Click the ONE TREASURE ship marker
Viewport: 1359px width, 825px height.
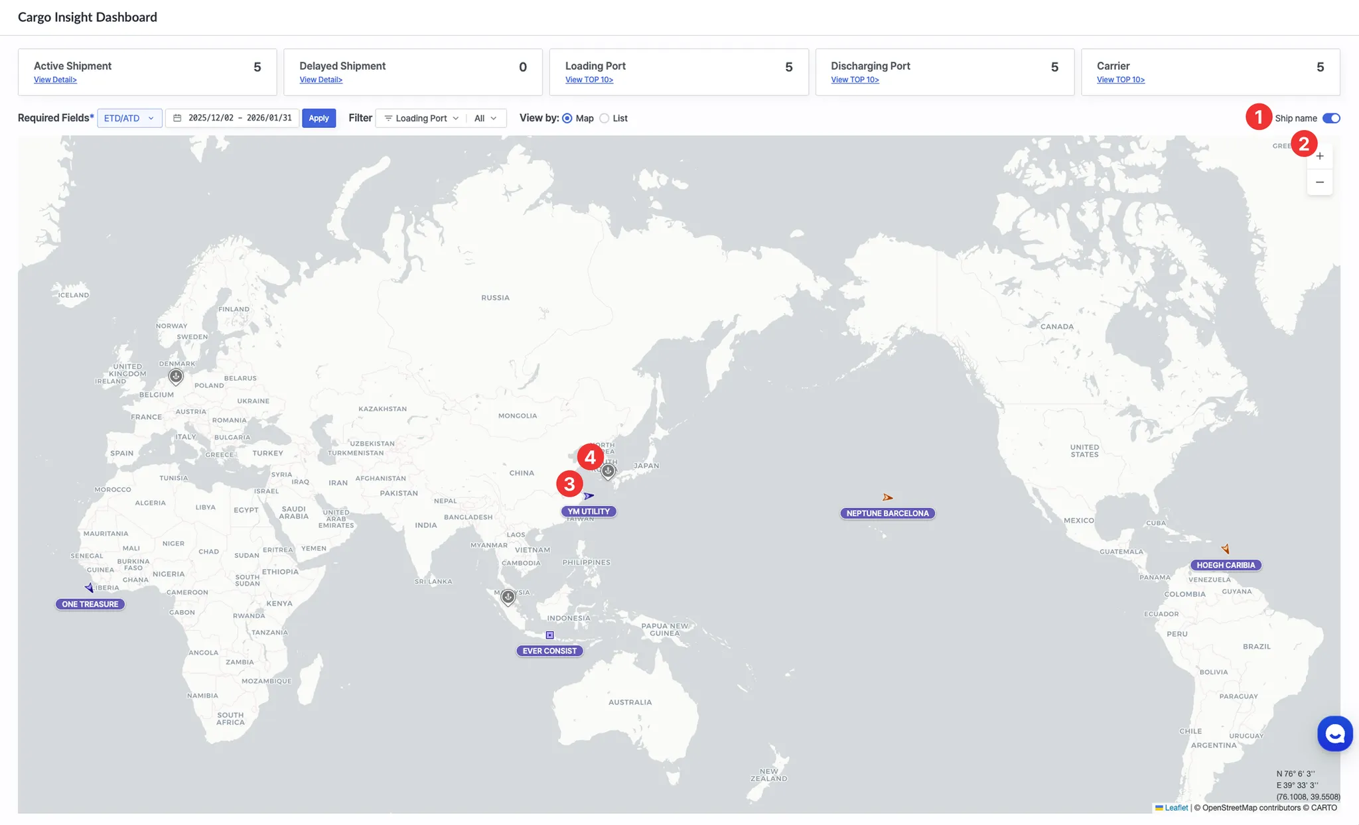pyautogui.click(x=89, y=588)
